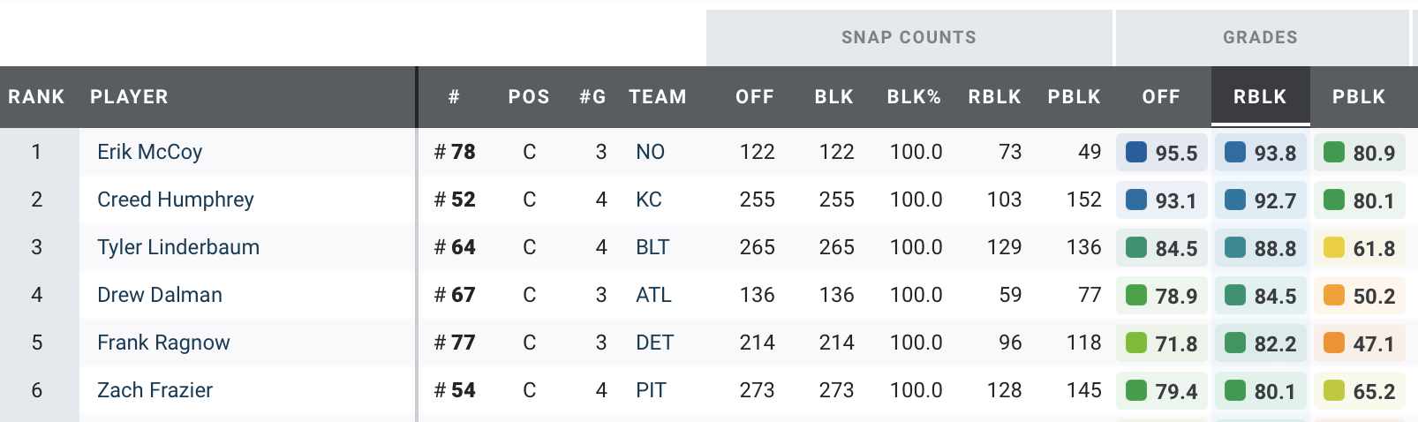This screenshot has height=422, width=1418.
Task: Select Drew Dalman's name
Action: point(159,295)
